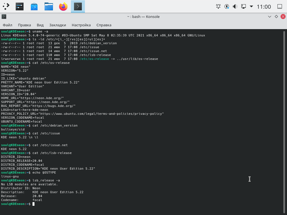Click 'Distributor ID: Neon' line

pos(21,188)
